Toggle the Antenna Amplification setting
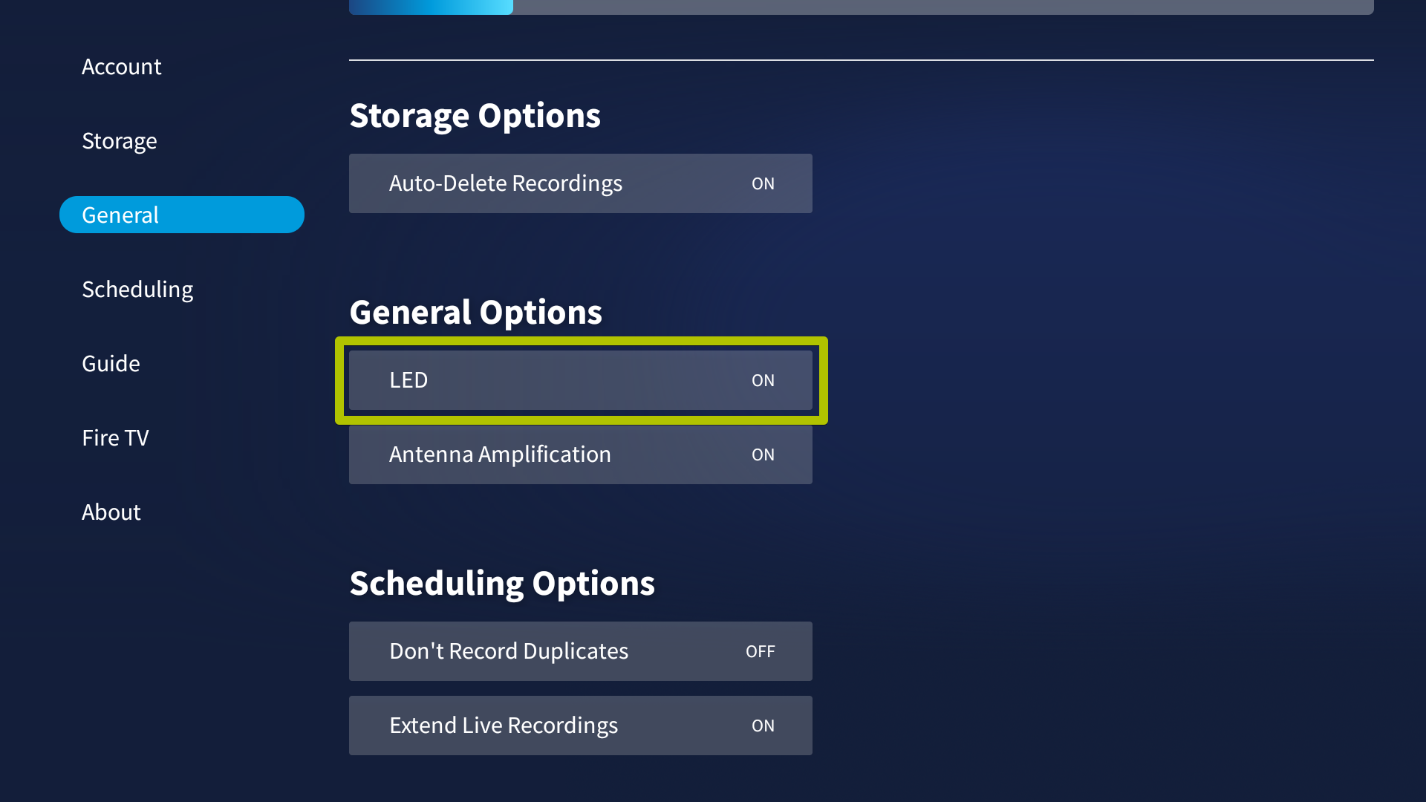Viewport: 1426px width, 802px height. coord(581,454)
